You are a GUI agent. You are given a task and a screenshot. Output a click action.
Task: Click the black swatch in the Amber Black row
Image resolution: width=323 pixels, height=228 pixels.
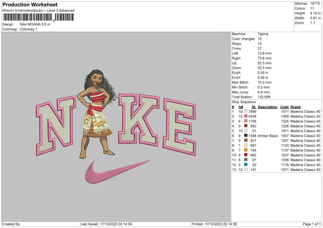[x=246, y=136]
